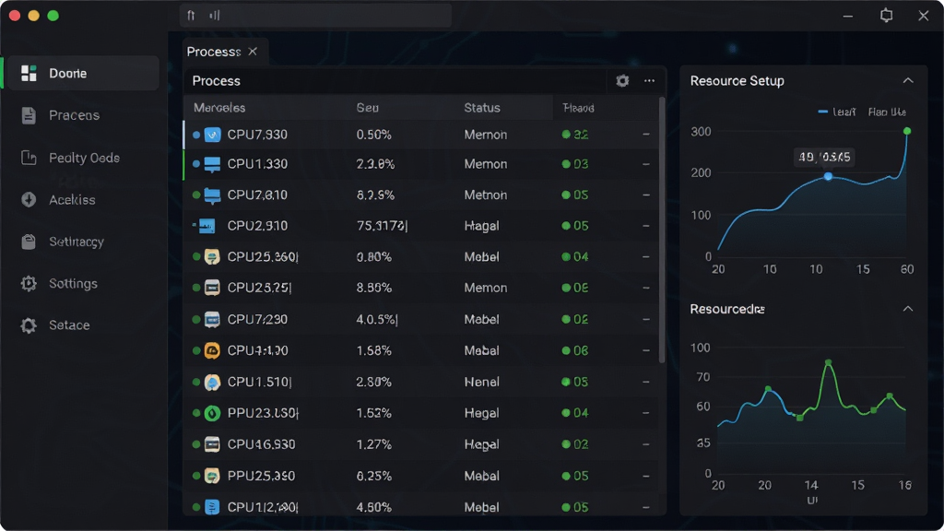Image resolution: width=944 pixels, height=531 pixels.
Task: Open Process panel settings gear
Action: [x=622, y=81]
